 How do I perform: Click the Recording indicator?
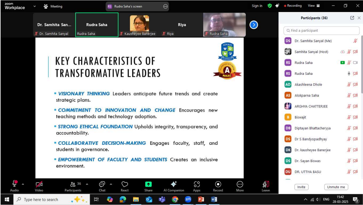293,6
